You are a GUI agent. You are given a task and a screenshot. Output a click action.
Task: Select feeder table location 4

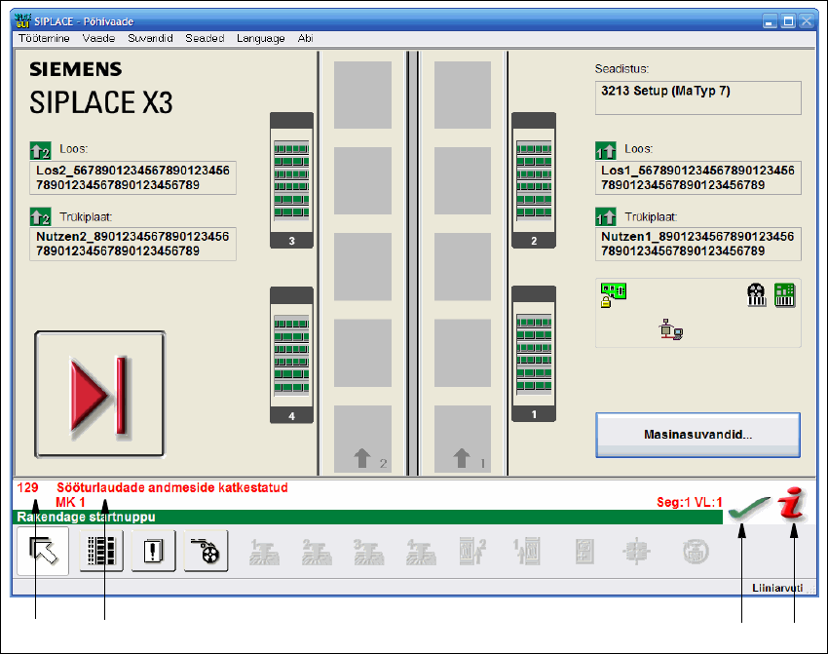(291, 355)
